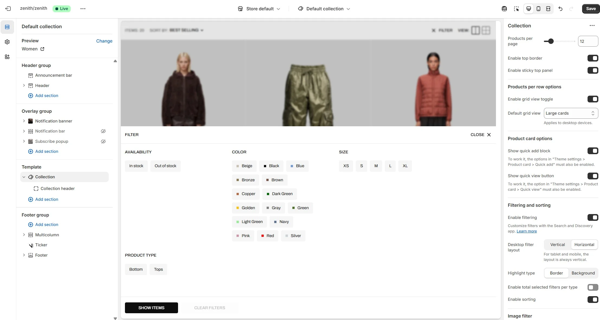600x320 pixels.
Task: Open the Default collection template dropdown
Action: pyautogui.click(x=324, y=9)
